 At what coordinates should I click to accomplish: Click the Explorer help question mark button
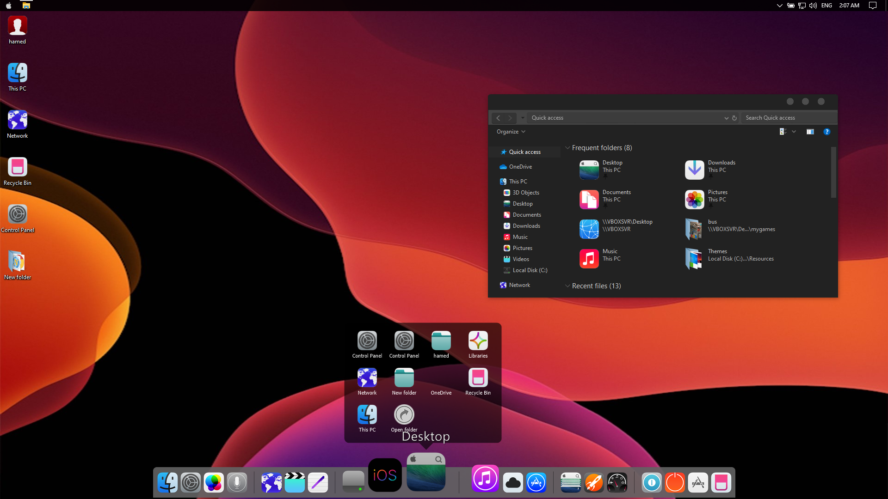pyautogui.click(x=826, y=132)
